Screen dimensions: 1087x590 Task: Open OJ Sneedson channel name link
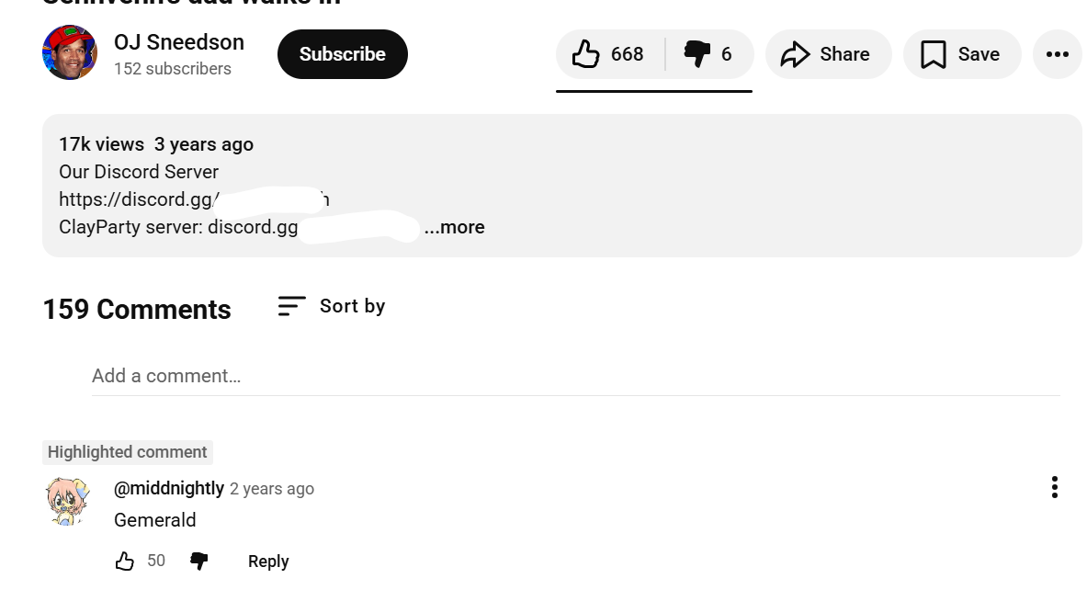[x=179, y=42]
